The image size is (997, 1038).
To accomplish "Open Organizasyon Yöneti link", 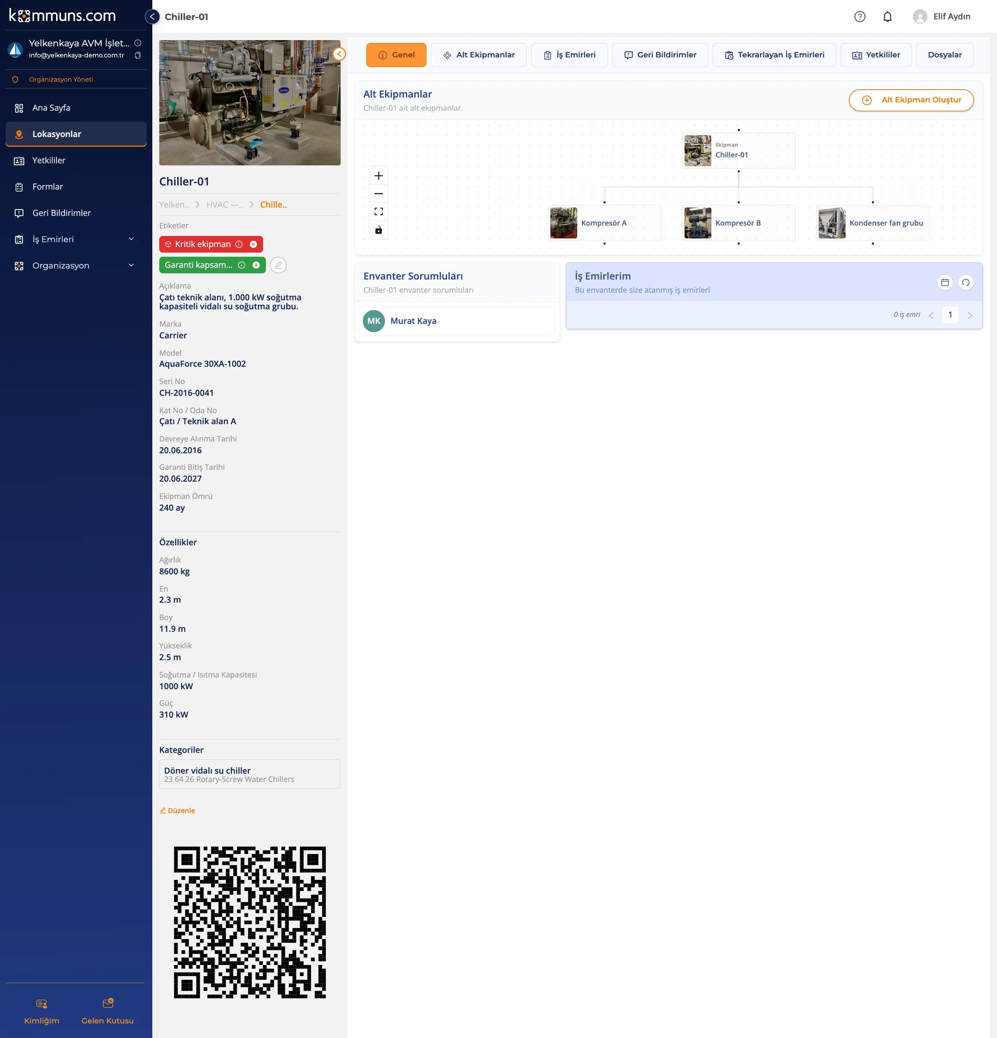I will coord(61,80).
